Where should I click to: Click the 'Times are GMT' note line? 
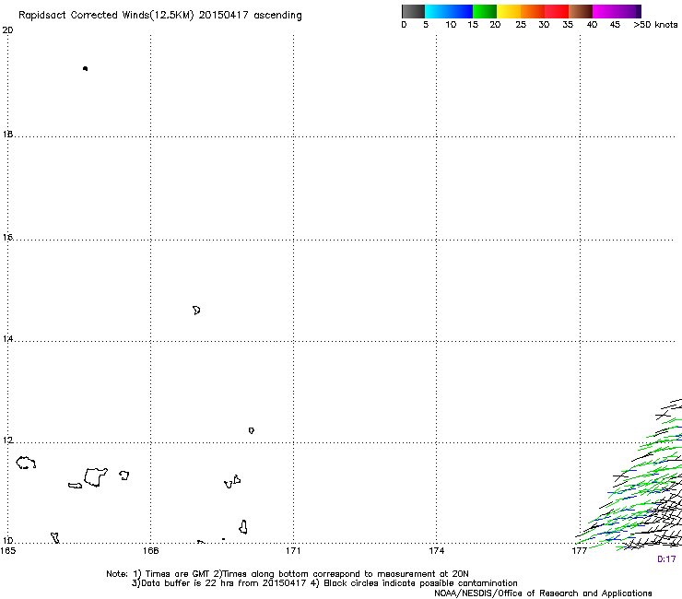click(287, 574)
